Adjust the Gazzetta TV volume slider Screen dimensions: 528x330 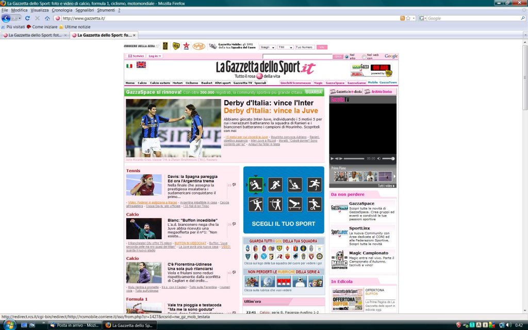(x=388, y=158)
